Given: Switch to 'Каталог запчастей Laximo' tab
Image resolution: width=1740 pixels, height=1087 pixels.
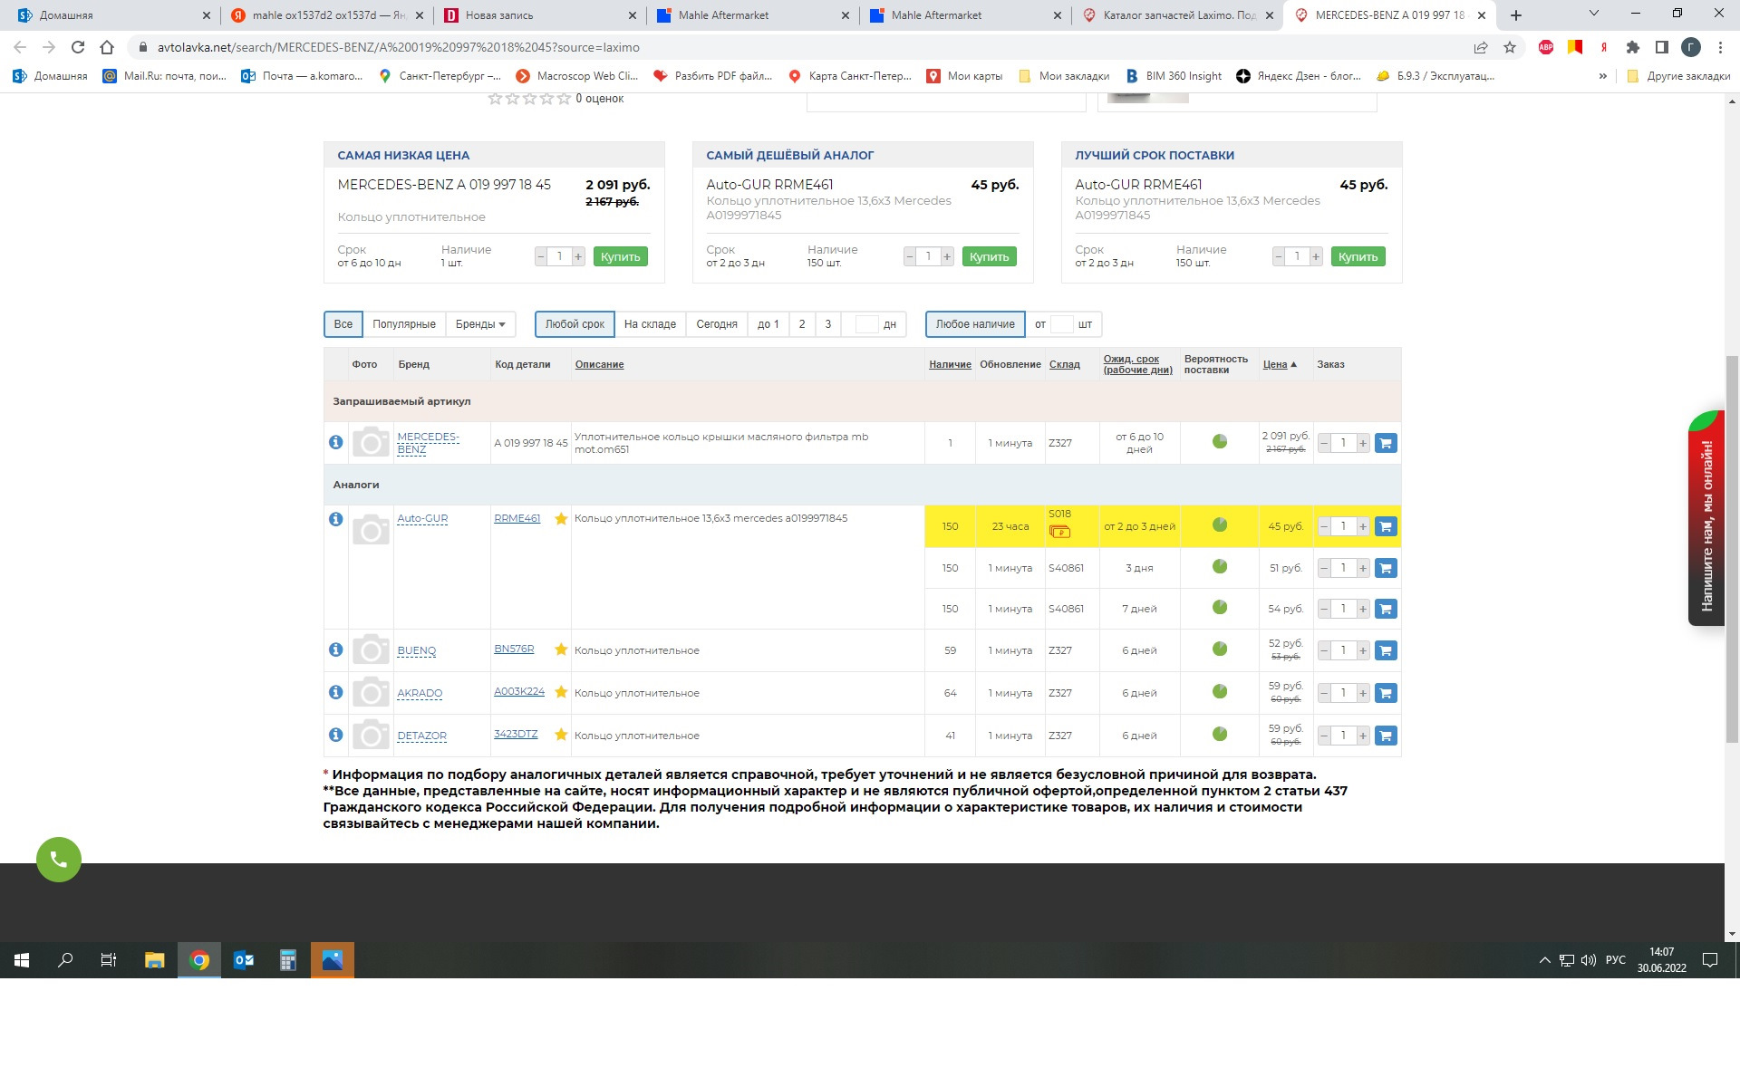Looking at the screenshot, I should (x=1176, y=15).
